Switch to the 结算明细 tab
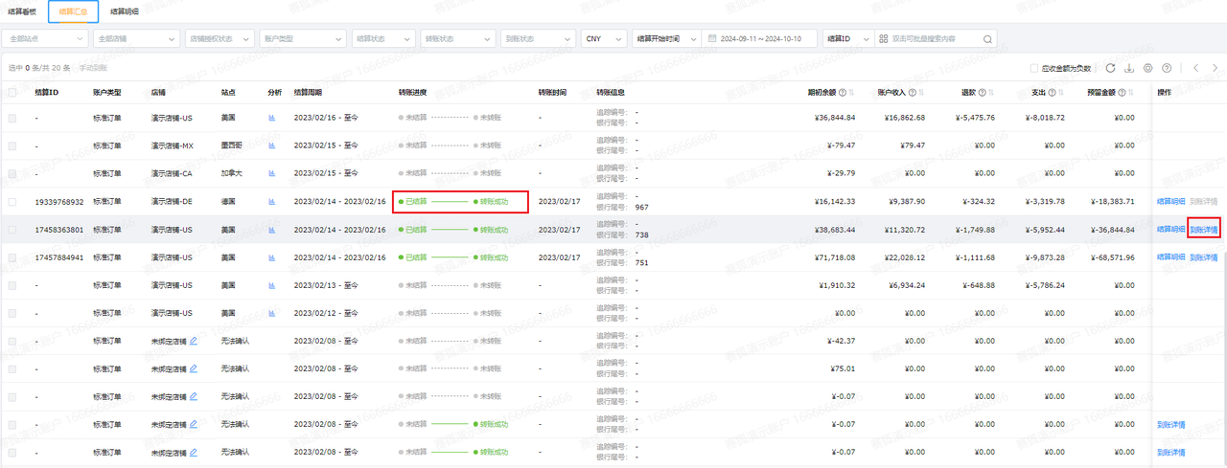Screen dimensions: 1227x468 click(x=125, y=11)
